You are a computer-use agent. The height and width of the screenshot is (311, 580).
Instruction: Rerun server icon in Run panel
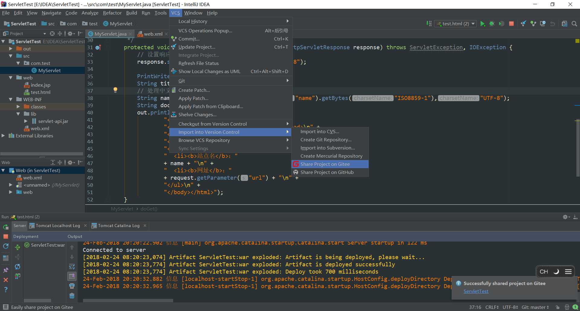point(6,227)
